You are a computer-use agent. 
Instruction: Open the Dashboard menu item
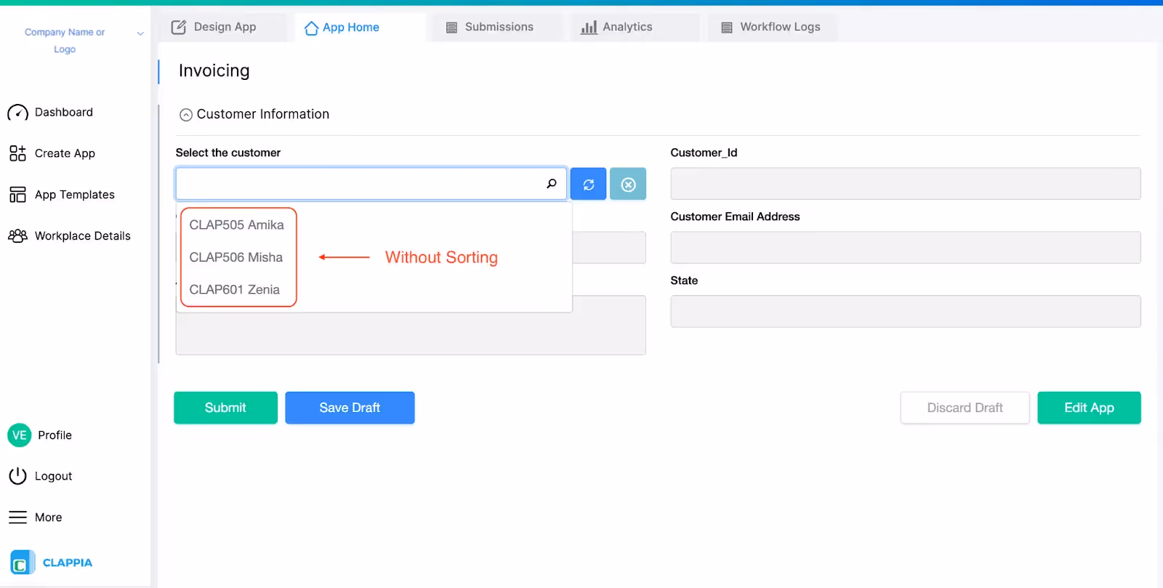pyautogui.click(x=64, y=113)
